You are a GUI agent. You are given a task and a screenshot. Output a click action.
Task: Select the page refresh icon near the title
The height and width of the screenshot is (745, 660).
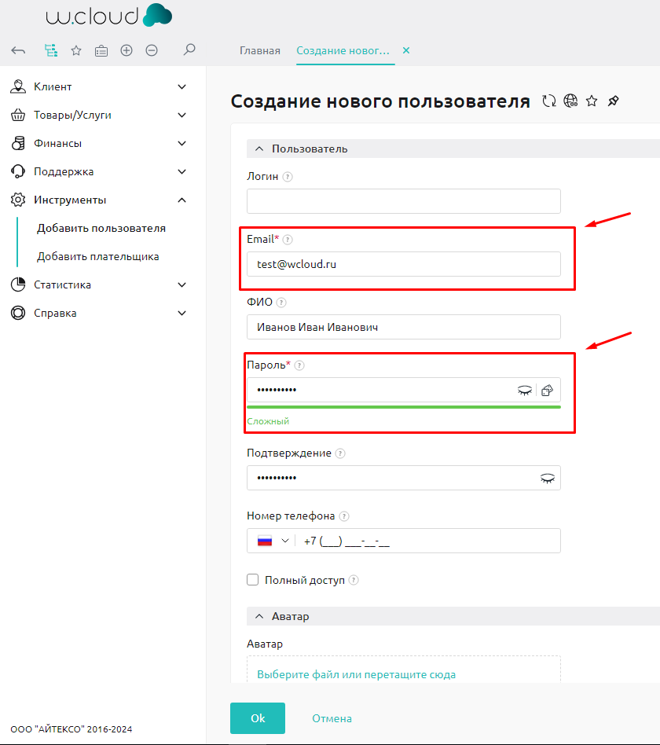549,101
